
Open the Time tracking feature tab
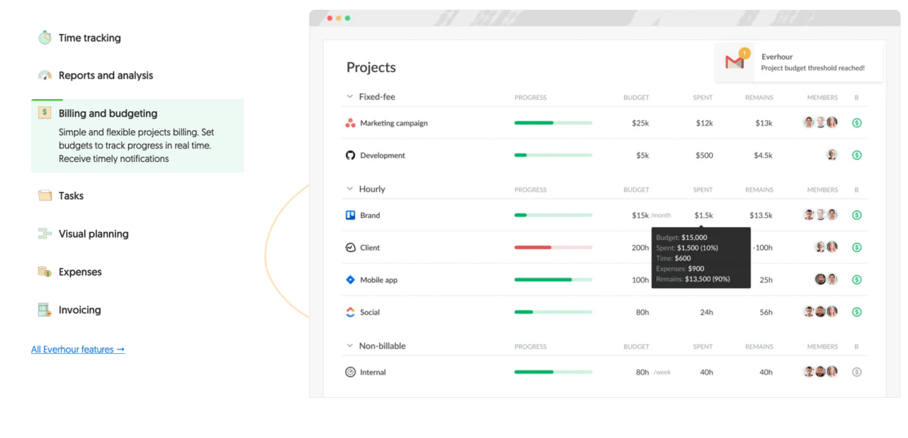coord(89,38)
